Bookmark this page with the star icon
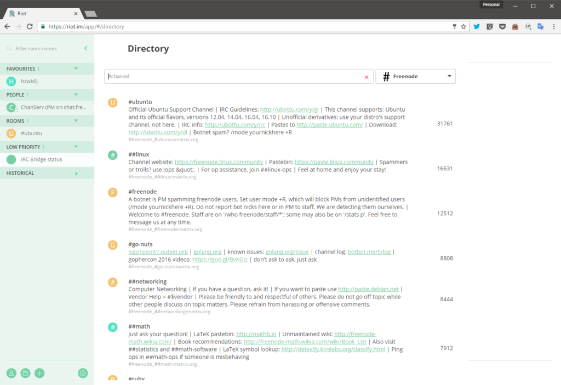This screenshot has height=385, width=561. (463, 26)
